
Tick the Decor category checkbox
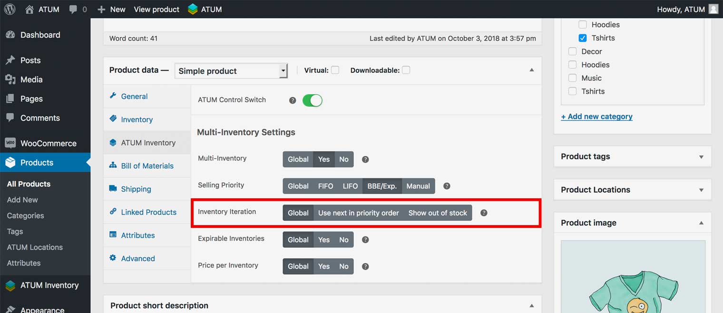[x=573, y=51]
